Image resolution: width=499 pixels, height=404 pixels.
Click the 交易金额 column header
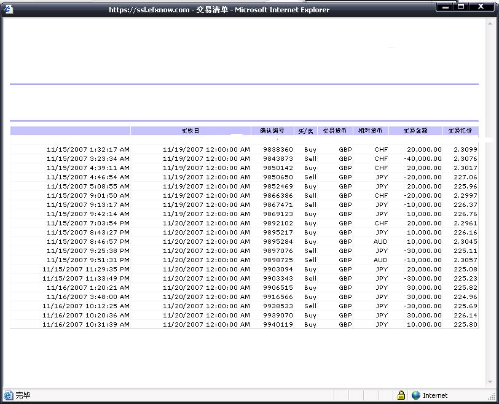coord(415,131)
